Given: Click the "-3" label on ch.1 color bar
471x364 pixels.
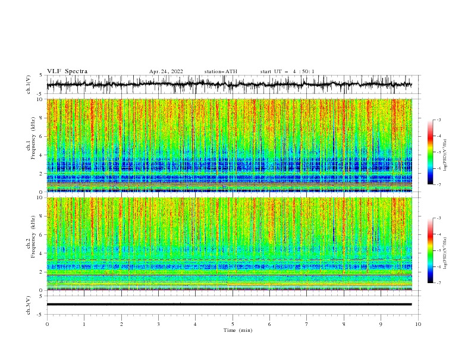Looking at the screenshot, I should coord(438,120).
